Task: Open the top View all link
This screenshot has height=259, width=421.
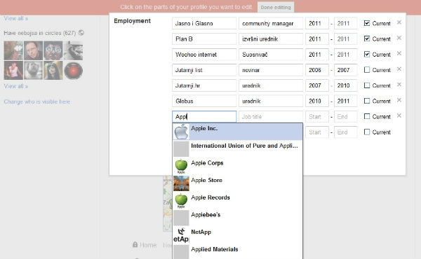Action: coord(16,18)
